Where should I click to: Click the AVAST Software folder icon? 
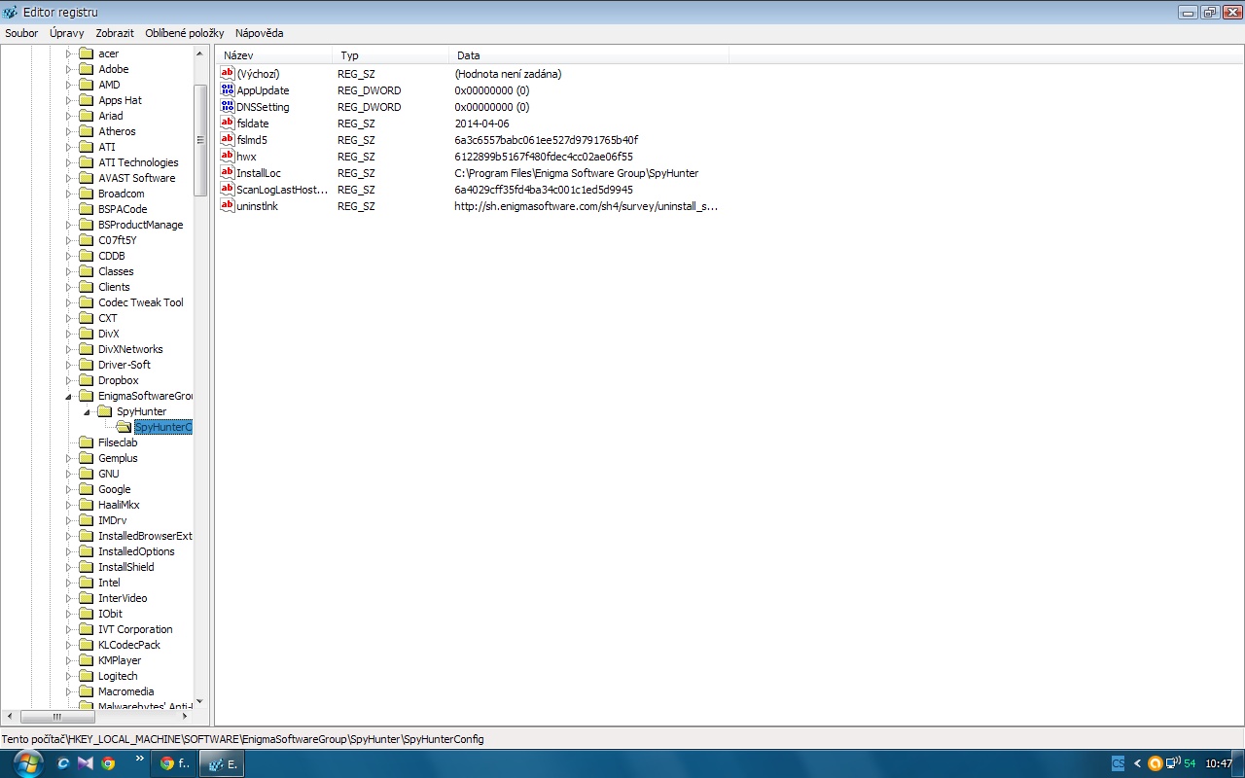(x=86, y=178)
